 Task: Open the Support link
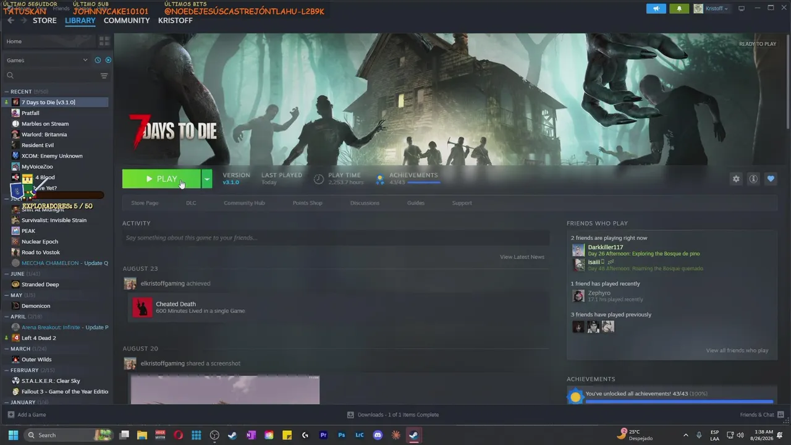[462, 203]
